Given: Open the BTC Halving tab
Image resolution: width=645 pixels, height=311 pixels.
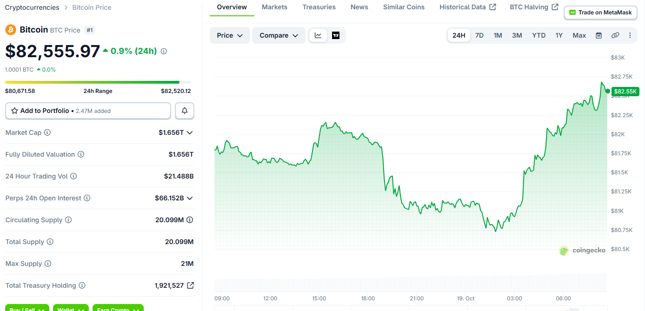Looking at the screenshot, I should pyautogui.click(x=534, y=7).
